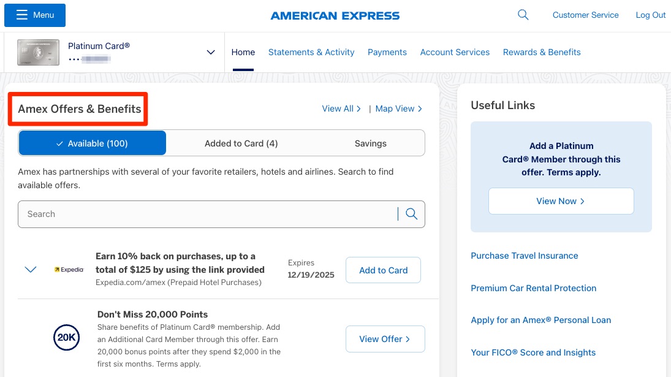Viewport: 671px width, 377px height.
Task: Click the Expedia brand logo
Action: (69, 268)
